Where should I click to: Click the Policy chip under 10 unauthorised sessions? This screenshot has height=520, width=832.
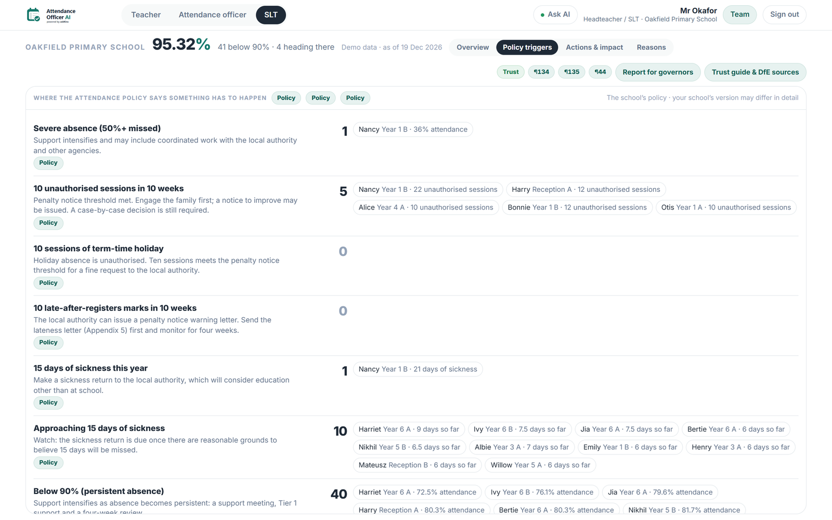pos(48,223)
